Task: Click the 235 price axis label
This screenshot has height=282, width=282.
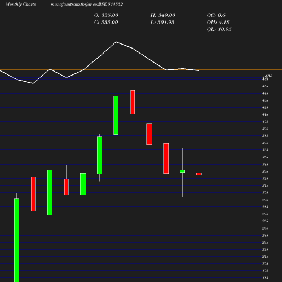Action: click(265, 243)
